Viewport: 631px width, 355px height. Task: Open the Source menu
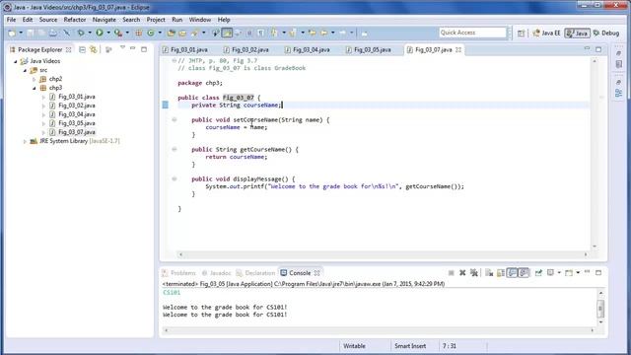(x=48, y=20)
